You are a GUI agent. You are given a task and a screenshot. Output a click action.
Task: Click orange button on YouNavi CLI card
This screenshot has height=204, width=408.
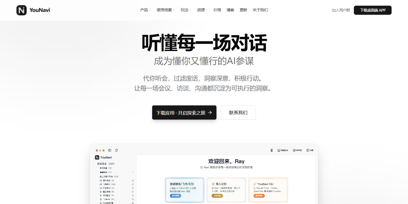pos(259,195)
